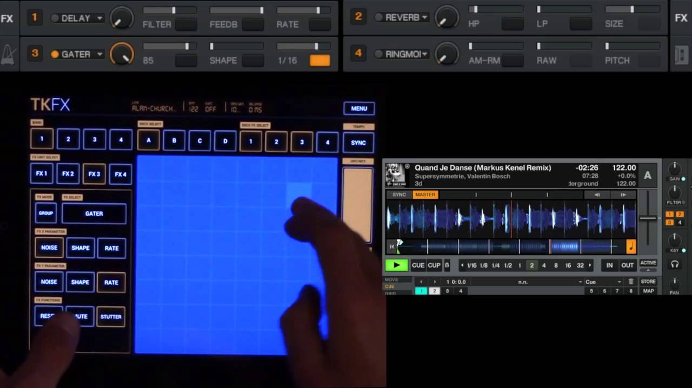
Task: Toggle the button next to PITCH label
Action: 649,60
